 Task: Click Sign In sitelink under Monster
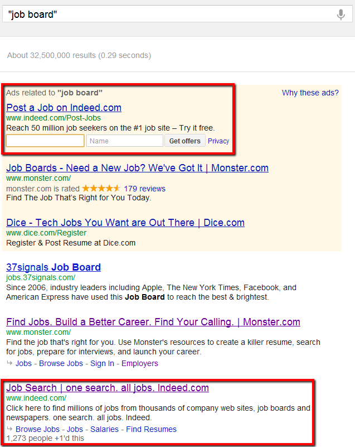pos(102,363)
